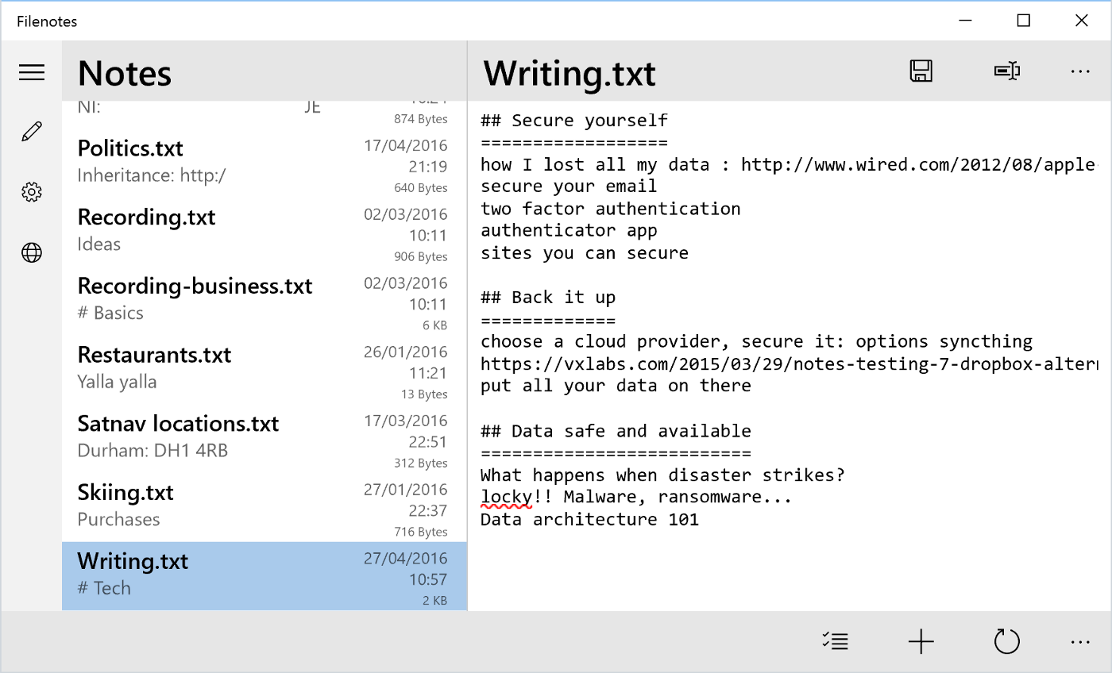The height and width of the screenshot is (673, 1112).
Task: Open the Restaurants.txt note
Action: 264,370
